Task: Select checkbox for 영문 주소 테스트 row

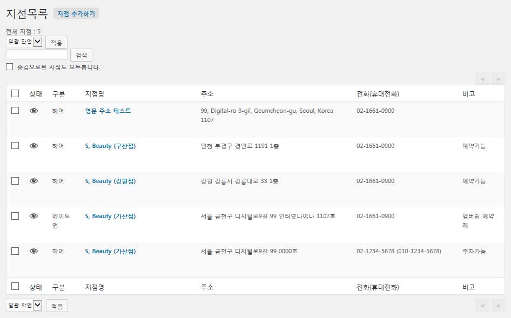Action: (x=15, y=110)
